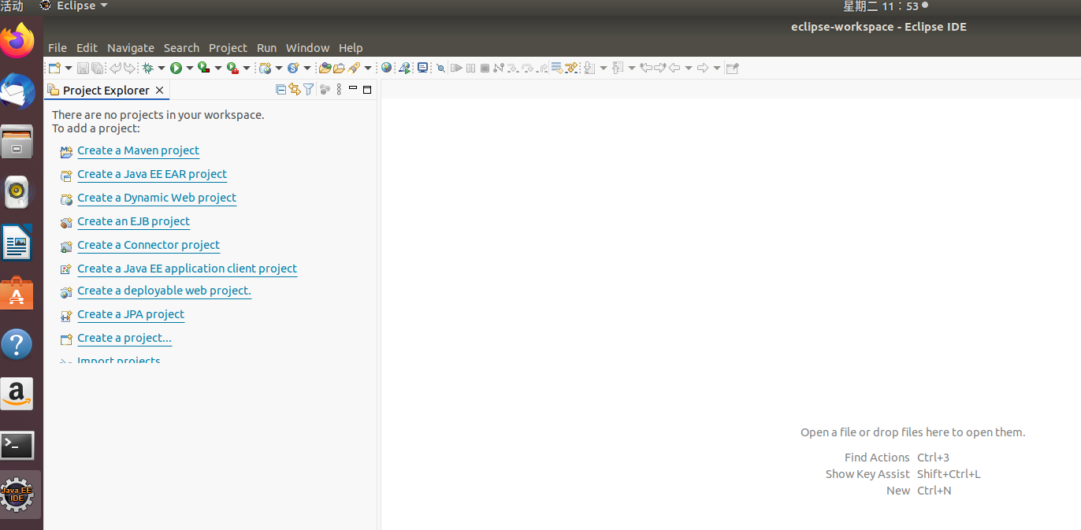Click the New Dynamic Web Project toolbar icon
The height and width of the screenshot is (530, 1081).
265,68
